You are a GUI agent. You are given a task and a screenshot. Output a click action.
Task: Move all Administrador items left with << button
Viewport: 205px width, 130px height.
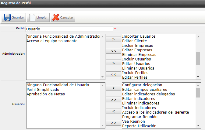114,74
